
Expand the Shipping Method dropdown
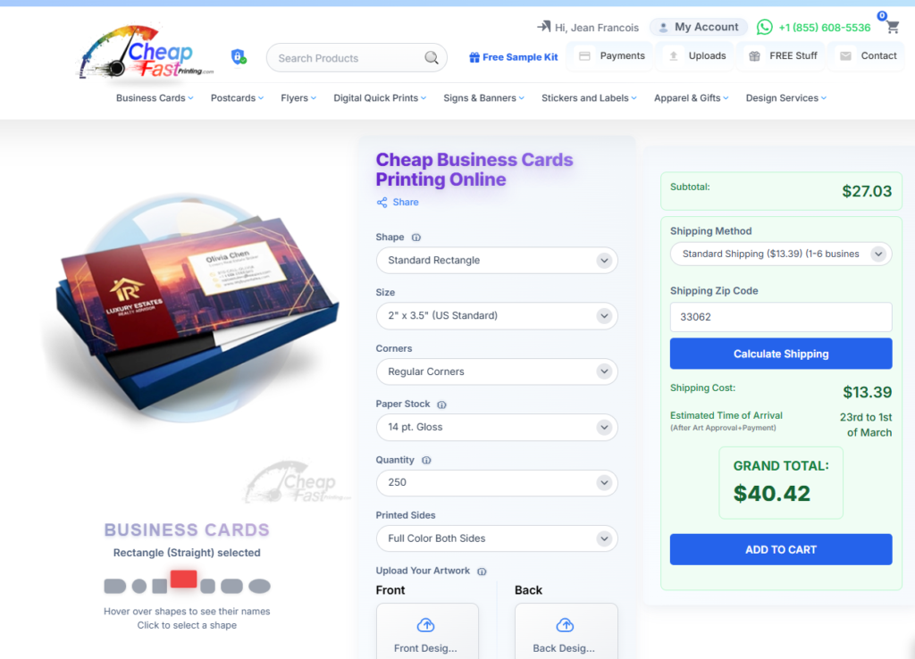[781, 254]
